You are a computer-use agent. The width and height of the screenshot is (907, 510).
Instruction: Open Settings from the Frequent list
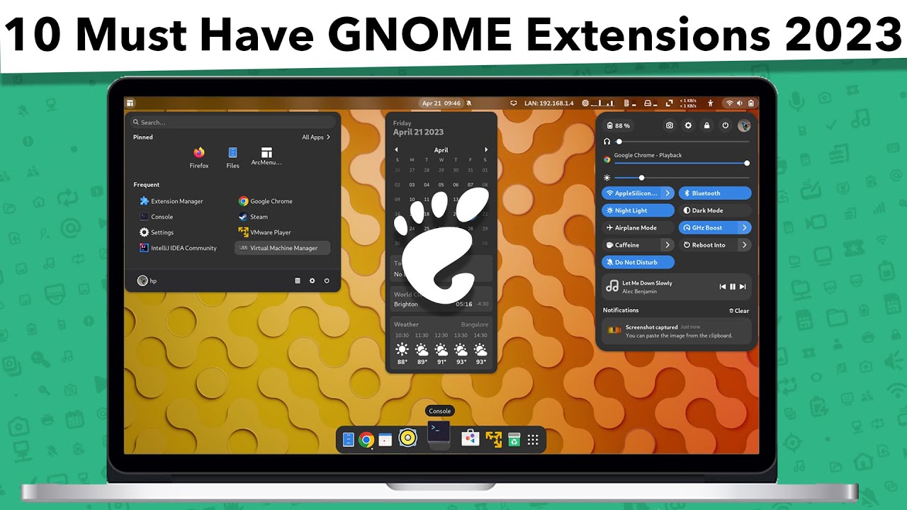click(157, 232)
